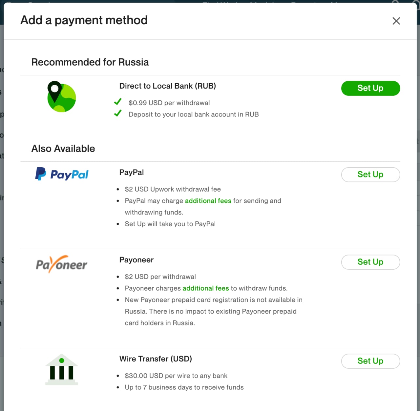Click the Also Available section heading
420x411 pixels.
point(63,149)
